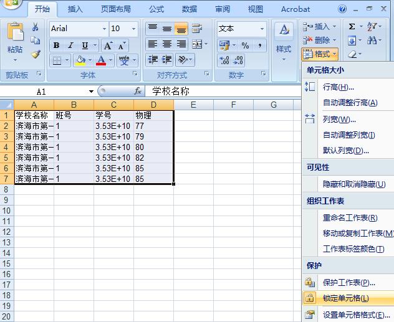This screenshot has width=394, height=322.
Task: Switch to the 页面布局 ribbon tab
Action: [x=115, y=9]
